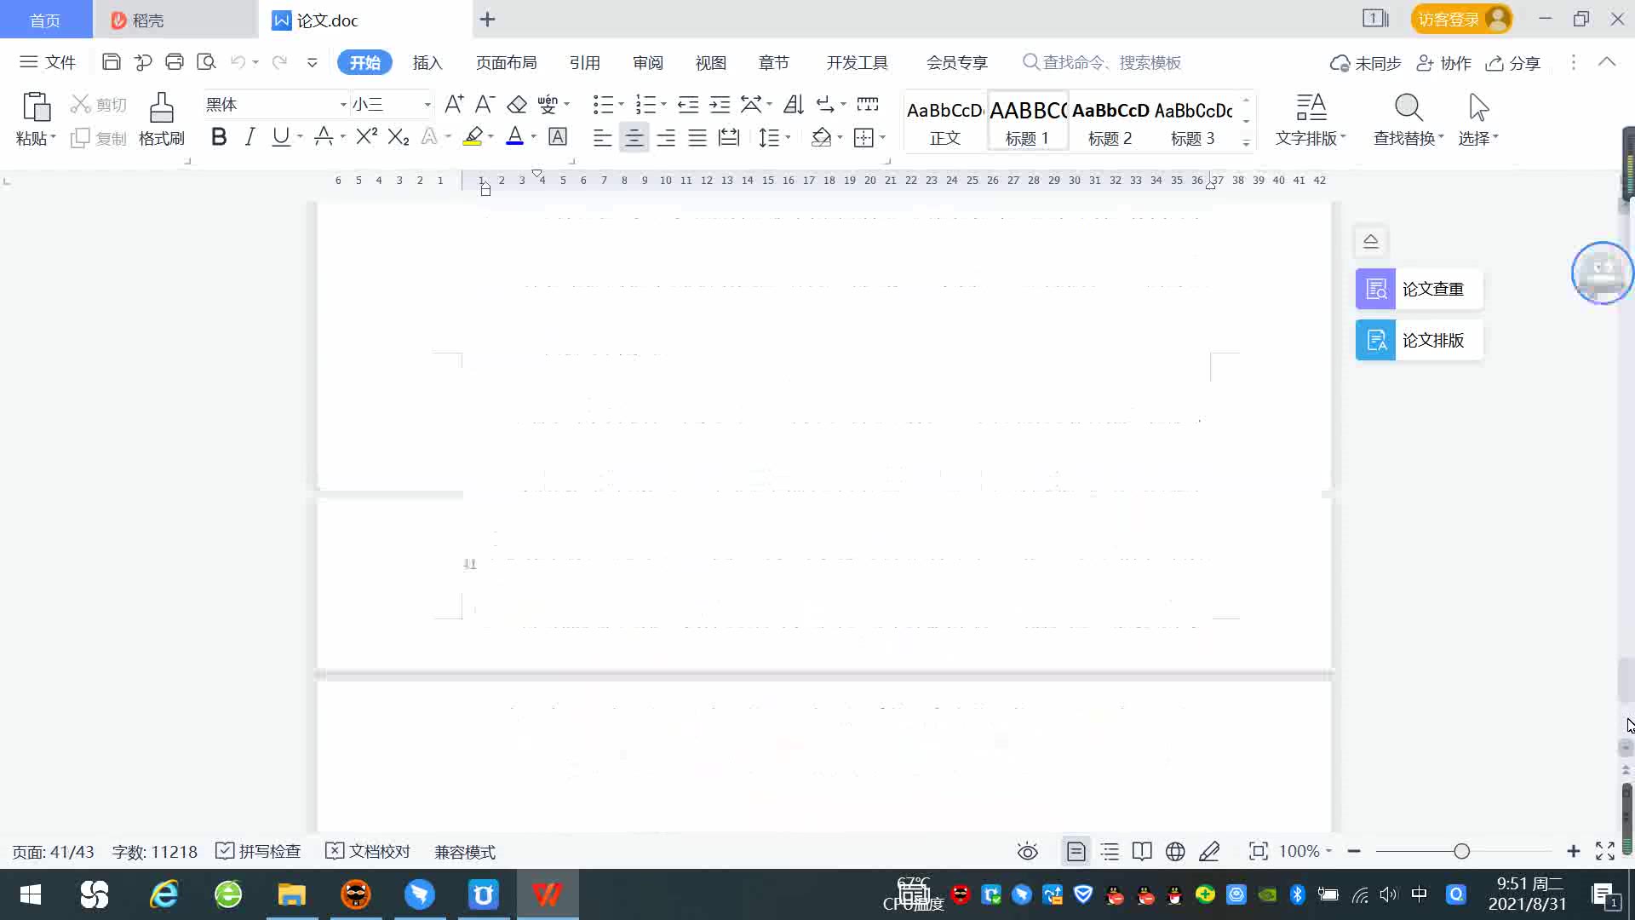Expand the bullet list options arrow
Image resolution: width=1635 pixels, height=920 pixels.
(x=621, y=105)
